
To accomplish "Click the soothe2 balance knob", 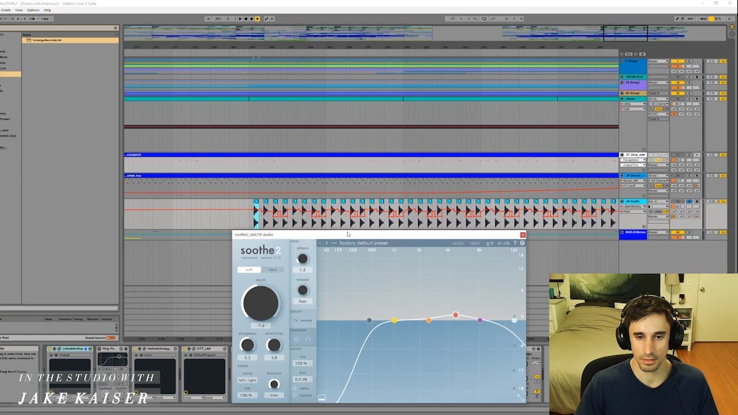I will [x=274, y=384].
